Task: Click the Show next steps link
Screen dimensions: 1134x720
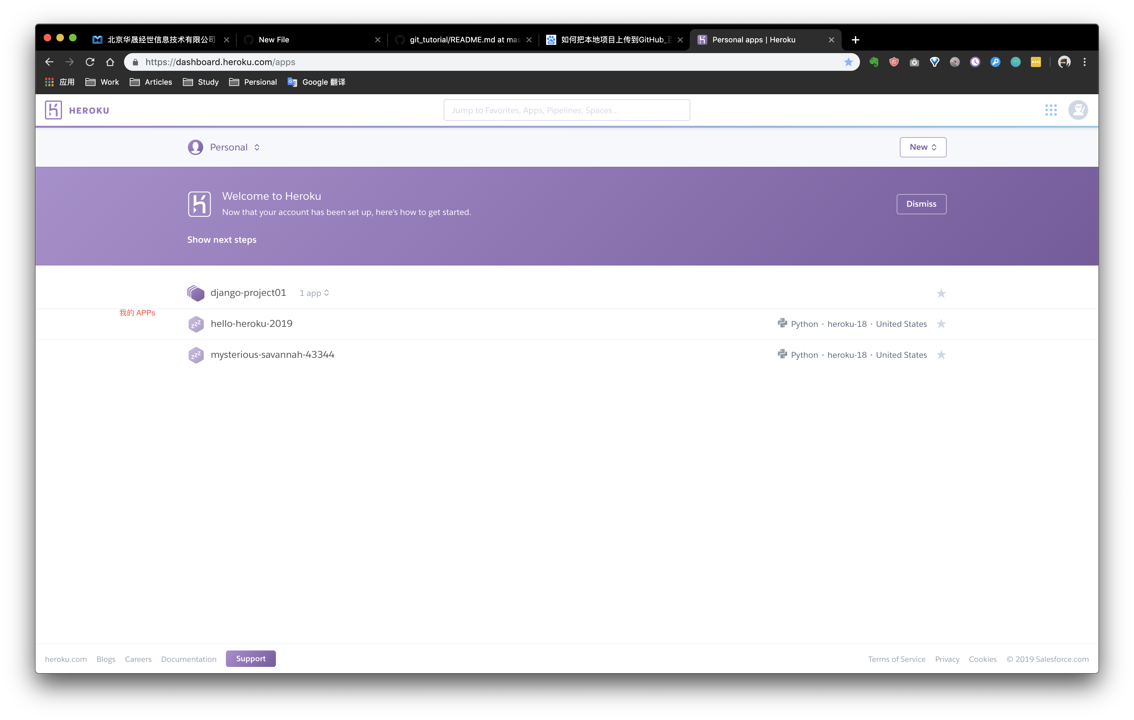Action: pos(222,240)
